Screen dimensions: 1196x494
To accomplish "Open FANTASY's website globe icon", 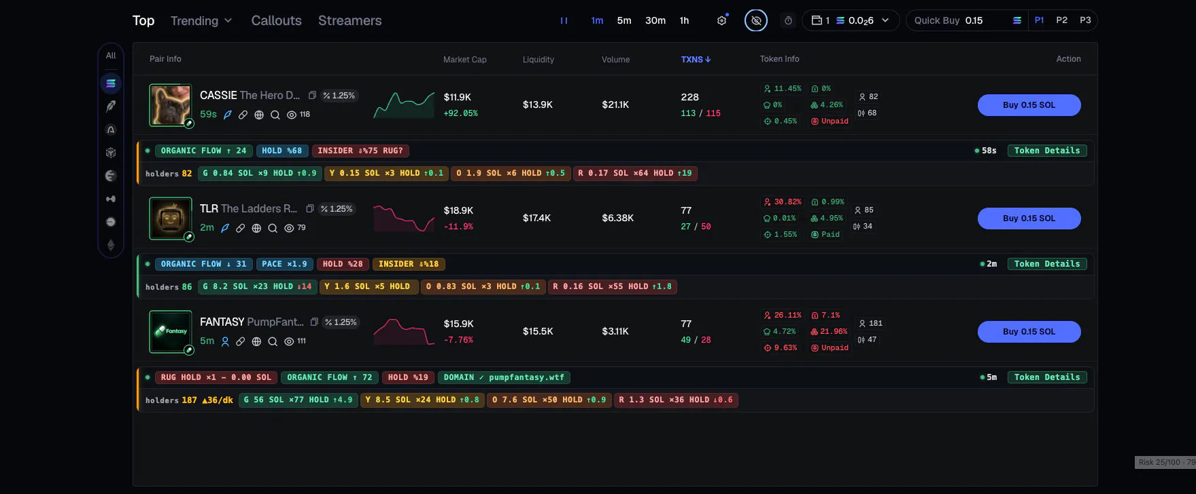I will 256,341.
